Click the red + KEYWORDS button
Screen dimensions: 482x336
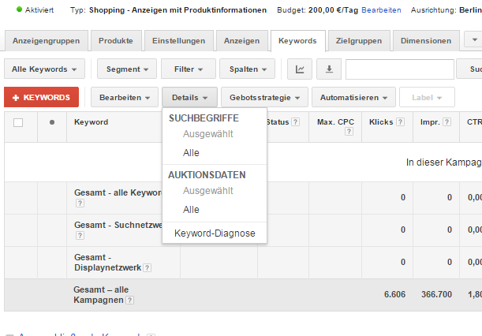pos(41,98)
